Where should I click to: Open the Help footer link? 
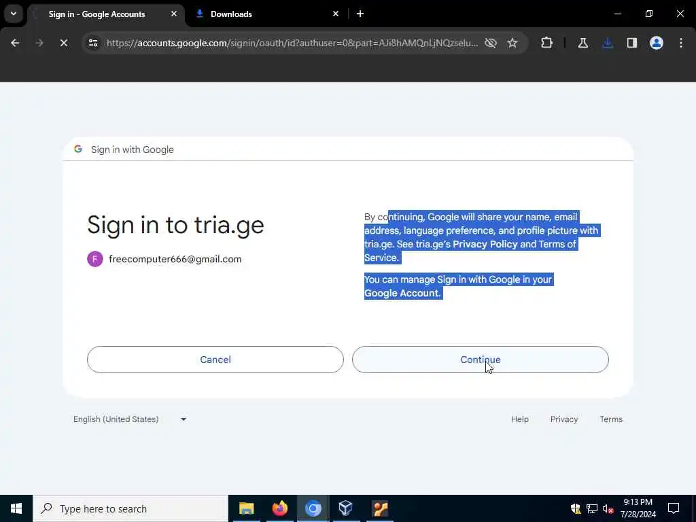(520, 419)
